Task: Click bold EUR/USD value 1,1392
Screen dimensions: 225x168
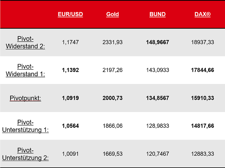Action: tap(70, 70)
